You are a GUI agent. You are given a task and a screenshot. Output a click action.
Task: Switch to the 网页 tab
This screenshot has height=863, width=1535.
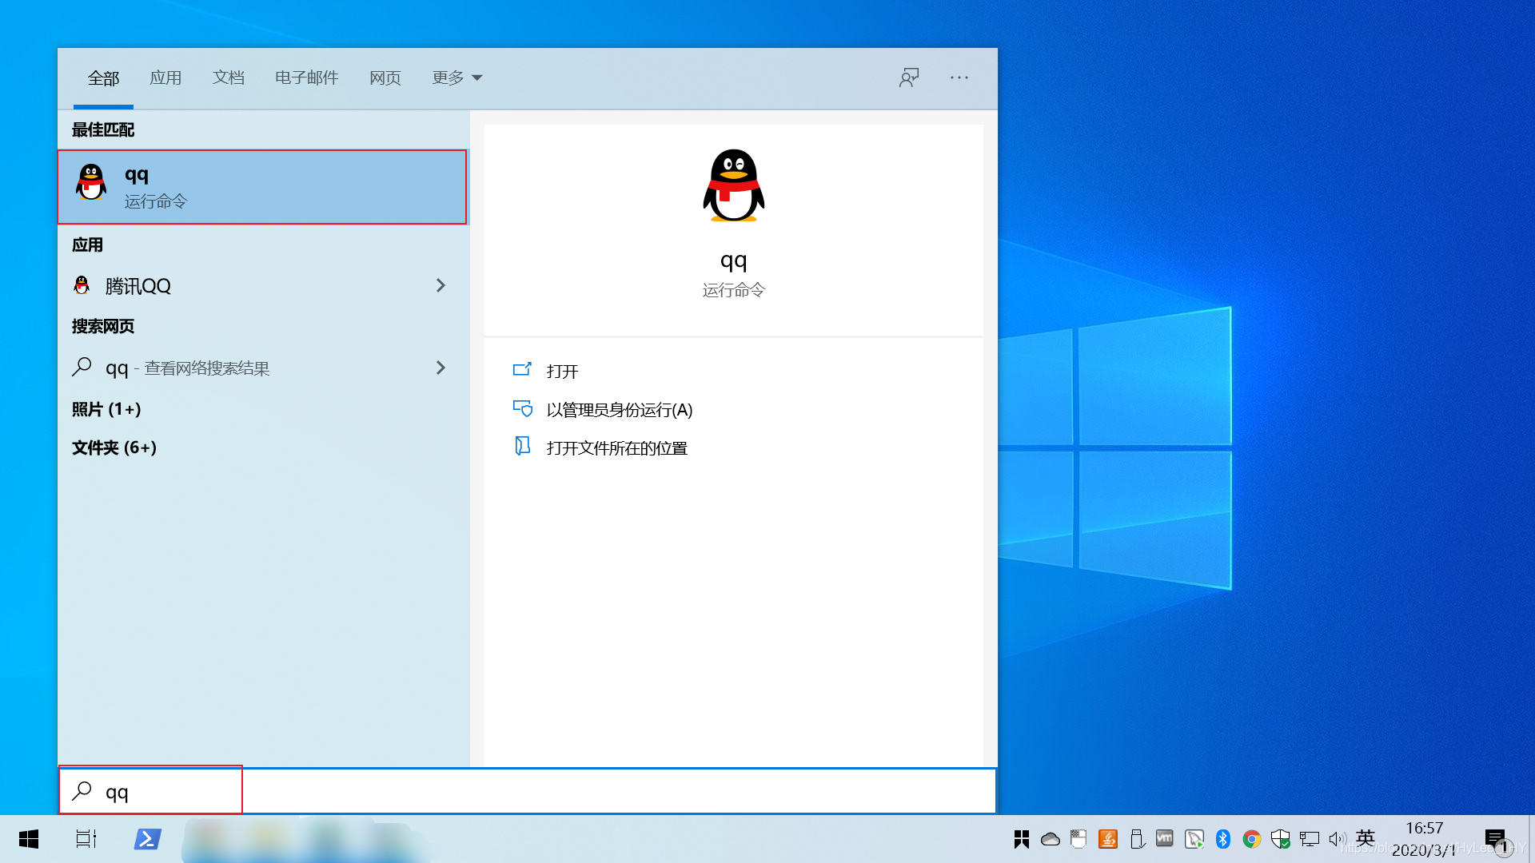pyautogui.click(x=385, y=78)
